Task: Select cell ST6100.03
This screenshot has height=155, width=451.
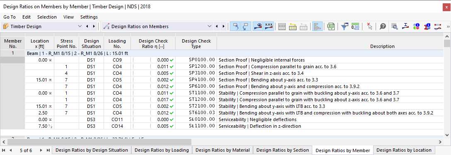Action: [x=196, y=113]
